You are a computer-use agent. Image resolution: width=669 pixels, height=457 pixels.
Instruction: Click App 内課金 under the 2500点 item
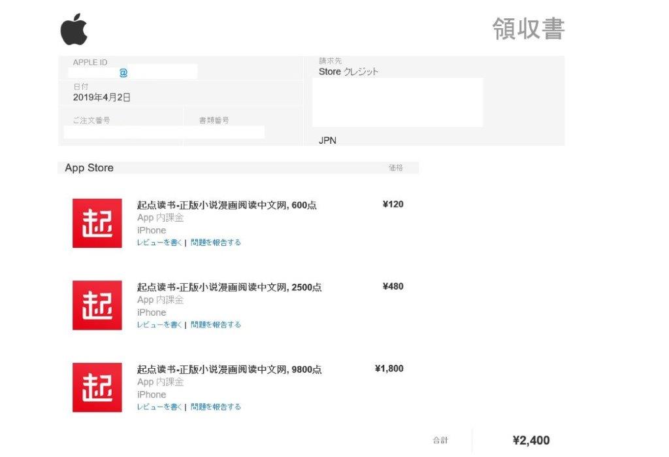[x=161, y=300]
